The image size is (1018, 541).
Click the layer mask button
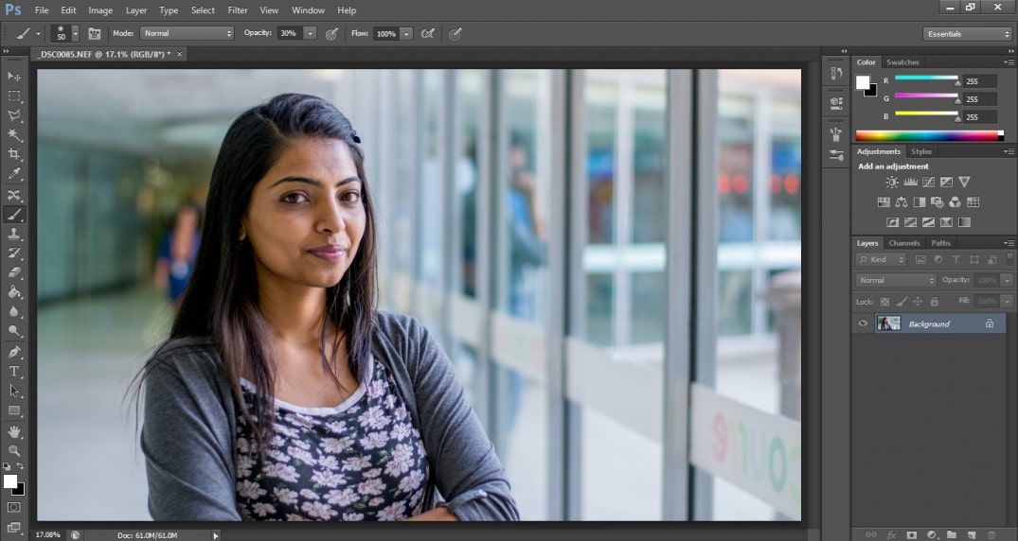[912, 534]
